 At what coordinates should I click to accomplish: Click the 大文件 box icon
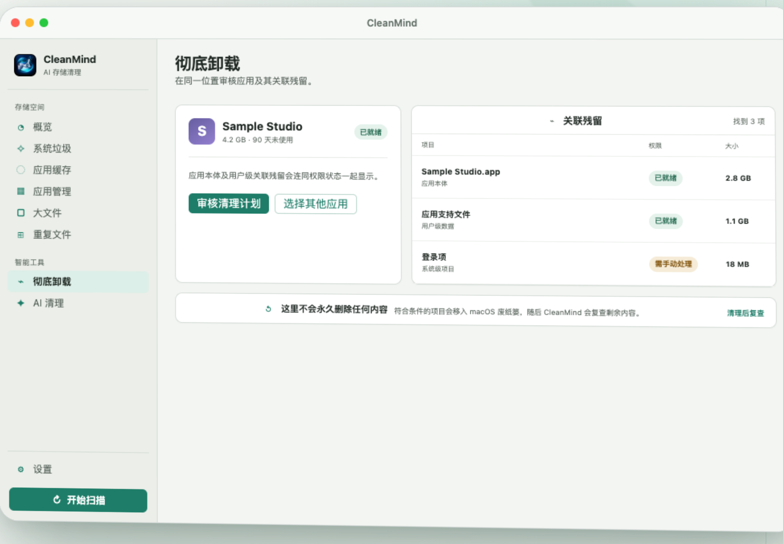point(21,213)
